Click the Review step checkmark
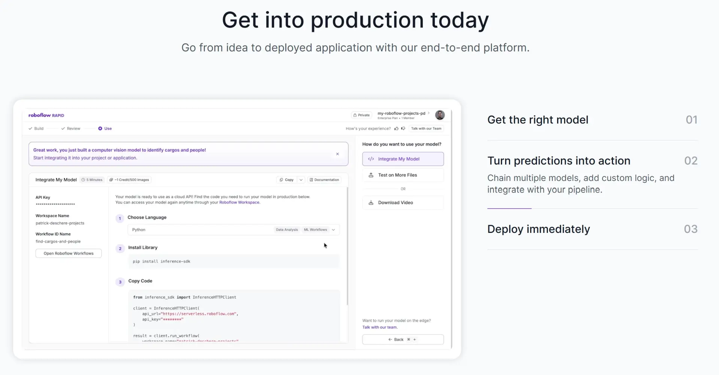719x375 pixels. click(x=63, y=129)
